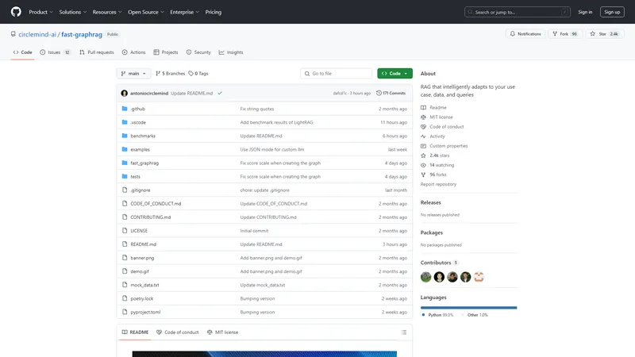This screenshot has width=635, height=357.
Task: Click the Activity pulse icon
Action: tap(423, 136)
